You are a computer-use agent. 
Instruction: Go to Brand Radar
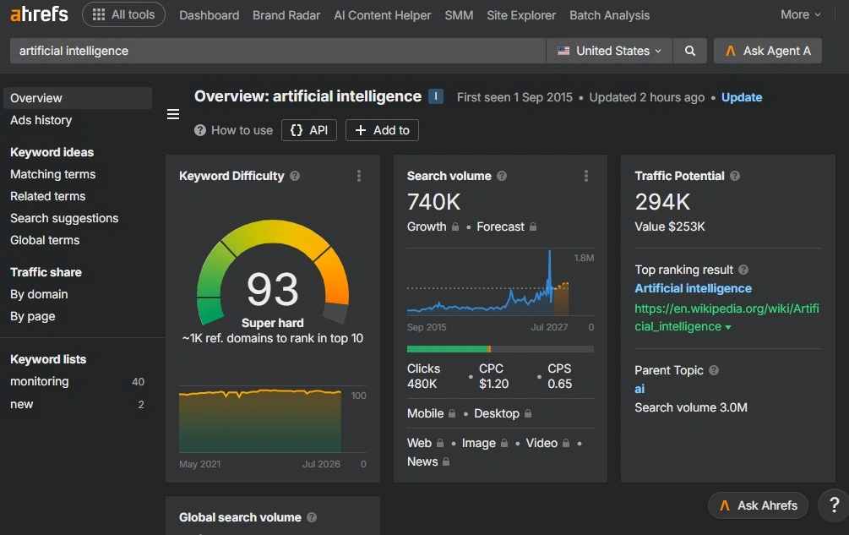tap(286, 15)
